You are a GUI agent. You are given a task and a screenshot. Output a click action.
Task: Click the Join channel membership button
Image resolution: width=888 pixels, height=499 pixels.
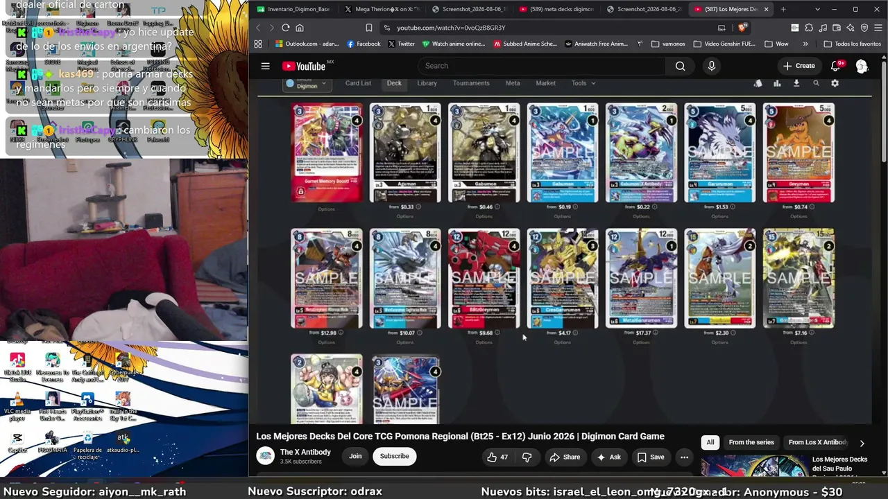click(355, 456)
